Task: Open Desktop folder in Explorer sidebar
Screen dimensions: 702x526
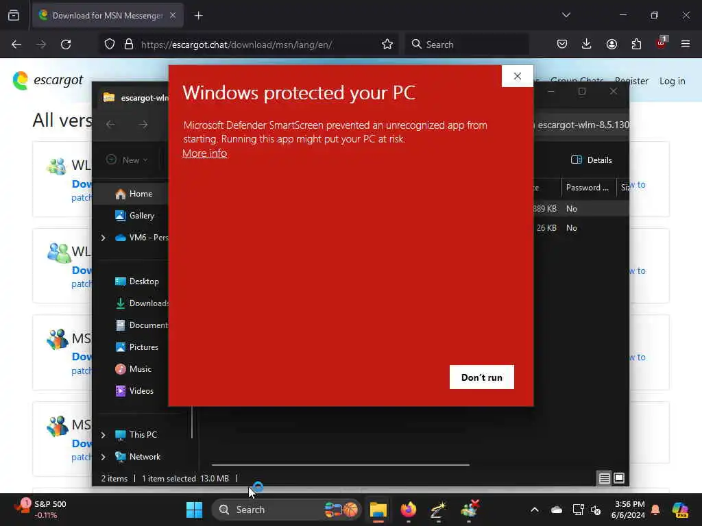Action: point(136,281)
